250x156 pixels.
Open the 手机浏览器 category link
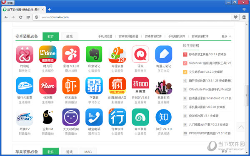tap(105, 37)
